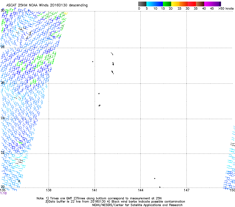This screenshot has height=207, width=235.
Task: Click the green 15-20 knots color band
Action: click(167, 4)
